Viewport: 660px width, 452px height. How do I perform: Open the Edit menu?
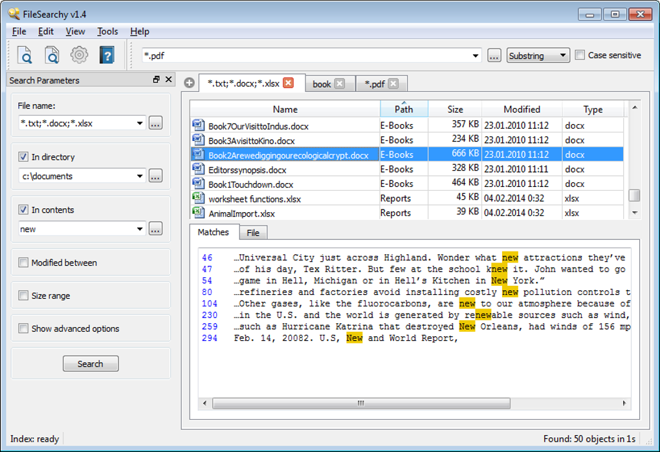[x=45, y=32]
